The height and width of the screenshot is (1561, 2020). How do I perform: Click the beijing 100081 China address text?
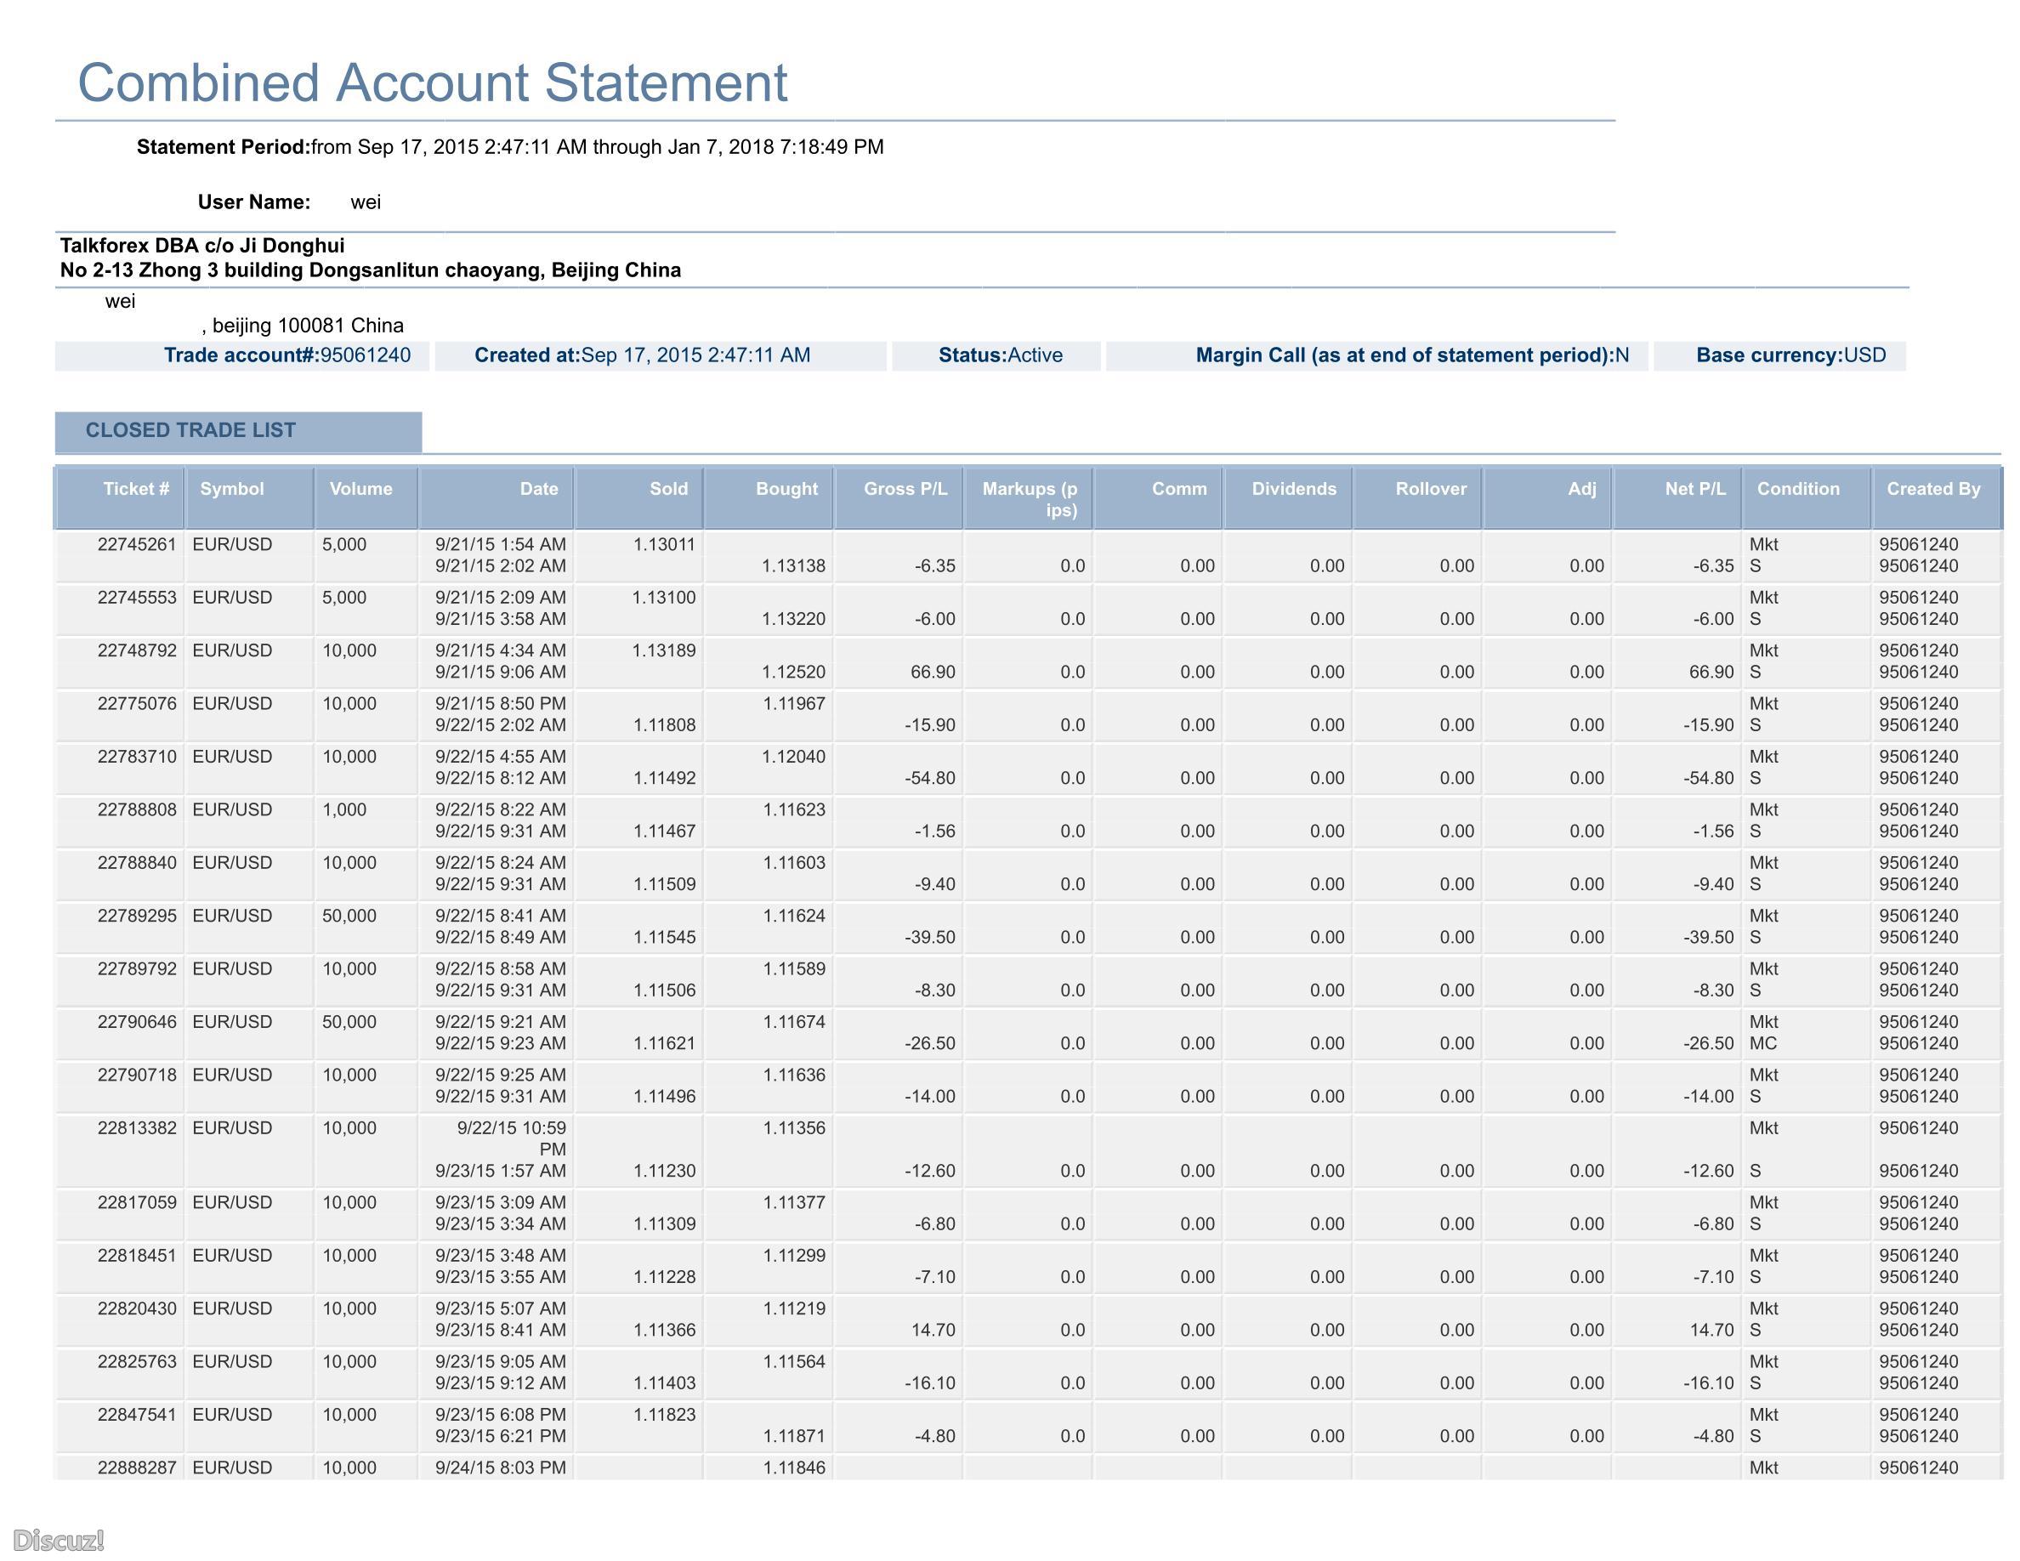tap(303, 326)
